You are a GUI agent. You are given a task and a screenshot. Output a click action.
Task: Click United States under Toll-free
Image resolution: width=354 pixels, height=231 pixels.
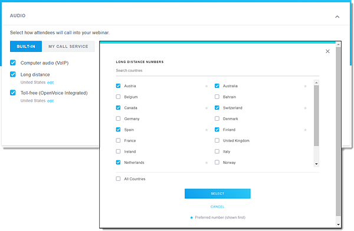point(33,101)
